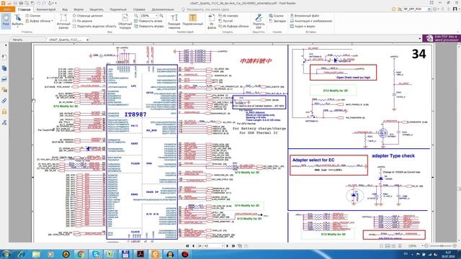Viewport: 461px width, 259px height.
Task: Switch to the Главная (Home) tab
Action: [24, 9]
